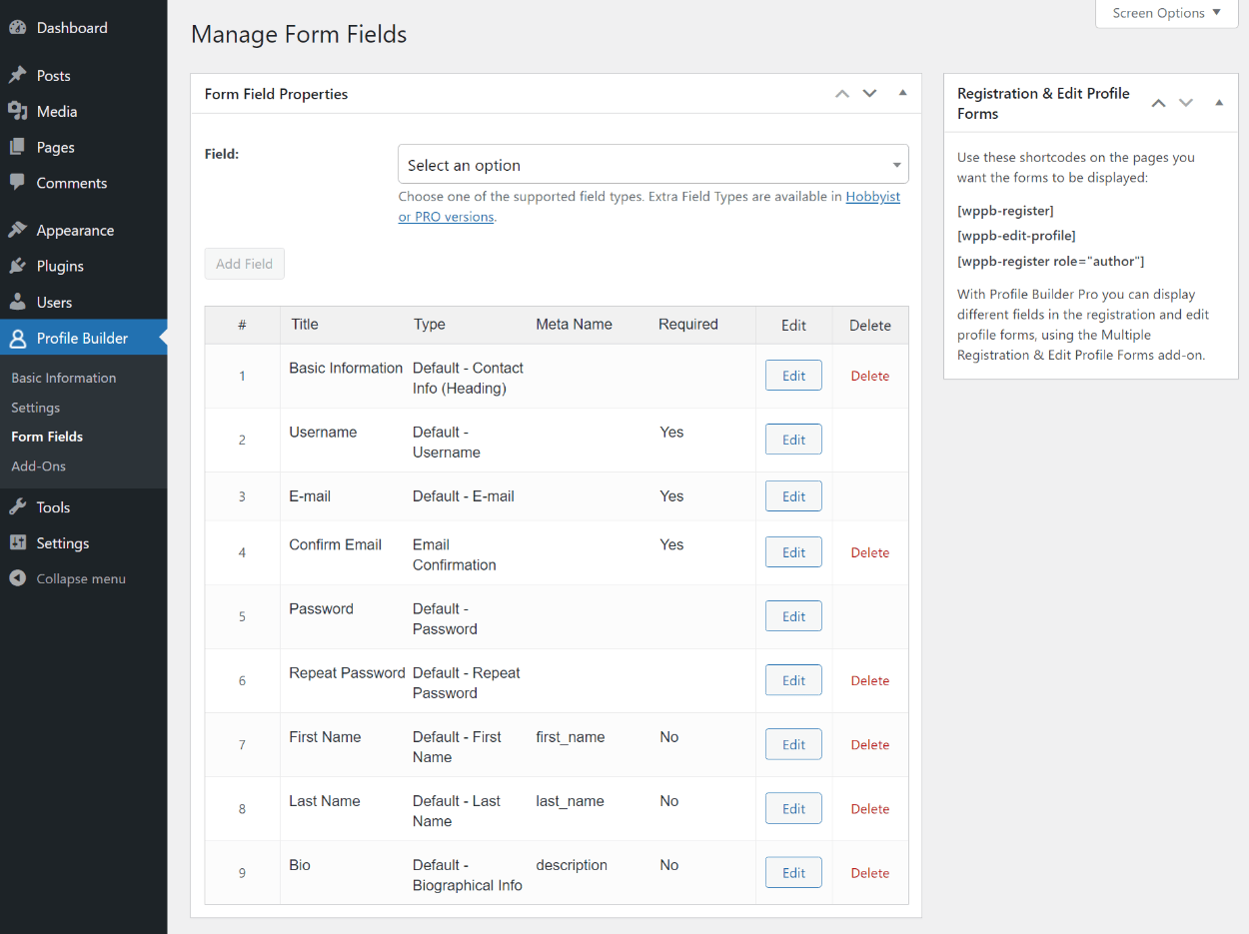Expand the Screen Options dropdown
The width and height of the screenshot is (1249, 934).
pos(1166,13)
